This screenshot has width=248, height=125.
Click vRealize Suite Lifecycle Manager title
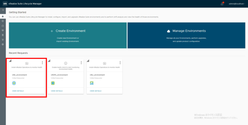(25, 4)
